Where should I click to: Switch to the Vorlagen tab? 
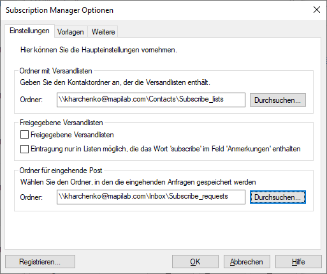click(x=71, y=32)
